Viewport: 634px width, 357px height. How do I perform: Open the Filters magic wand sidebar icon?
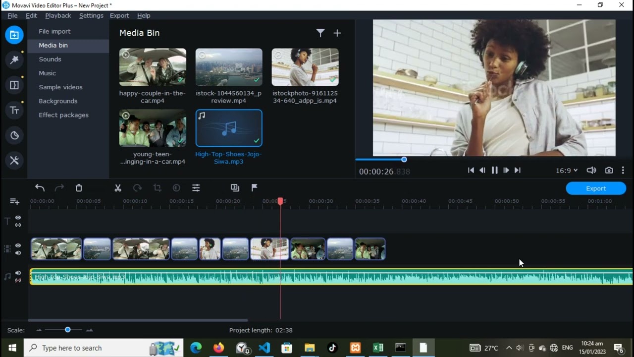coord(14,60)
